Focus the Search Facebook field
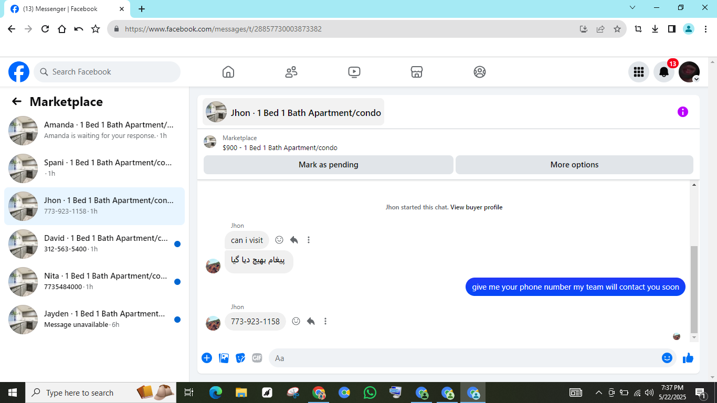717x403 pixels. [107, 72]
